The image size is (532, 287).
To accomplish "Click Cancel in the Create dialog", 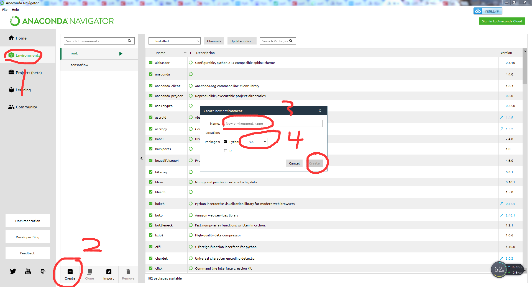I will [x=294, y=163].
